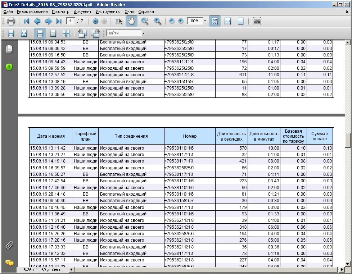Open the Просмотр menu
The width and height of the screenshot is (352, 274).
coord(60,12)
